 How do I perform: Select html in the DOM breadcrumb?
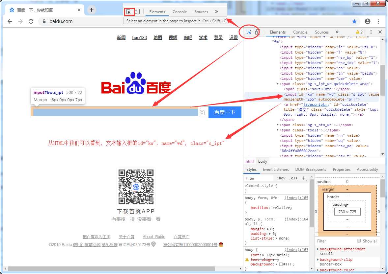point(250,161)
